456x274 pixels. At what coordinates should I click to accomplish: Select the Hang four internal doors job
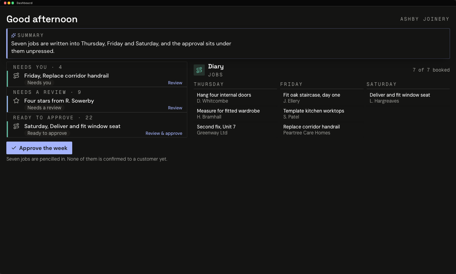235,98
